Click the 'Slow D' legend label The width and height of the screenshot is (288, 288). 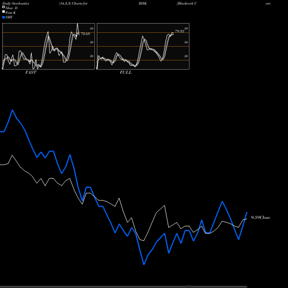point(12,8)
